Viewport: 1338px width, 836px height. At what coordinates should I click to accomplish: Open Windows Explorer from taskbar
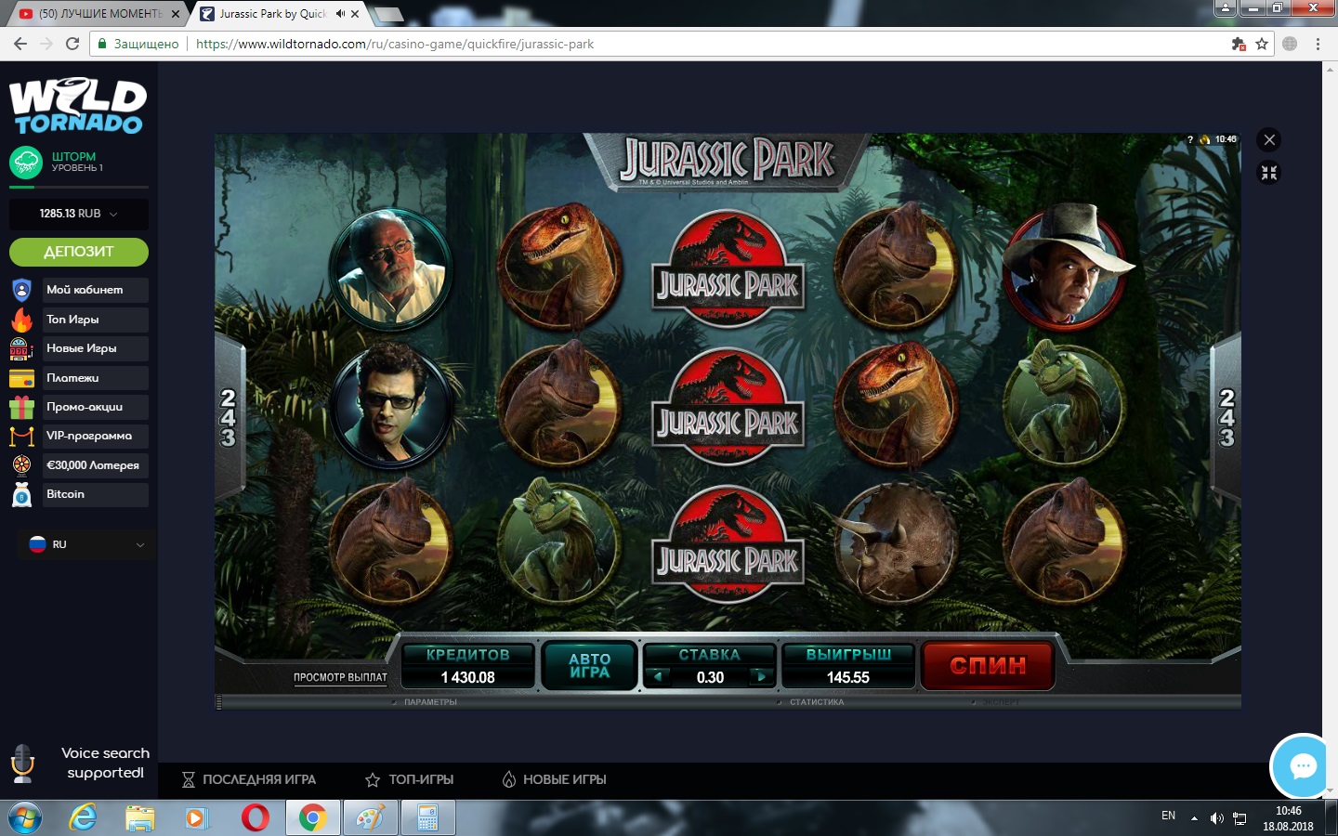coord(140,818)
